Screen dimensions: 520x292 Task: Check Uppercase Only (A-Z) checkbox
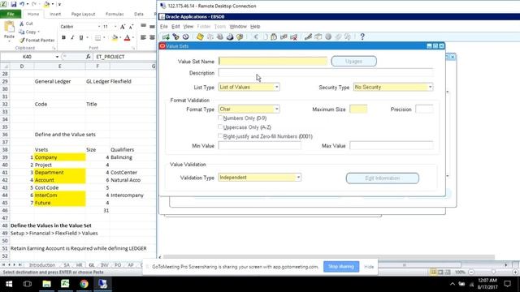click(x=220, y=127)
